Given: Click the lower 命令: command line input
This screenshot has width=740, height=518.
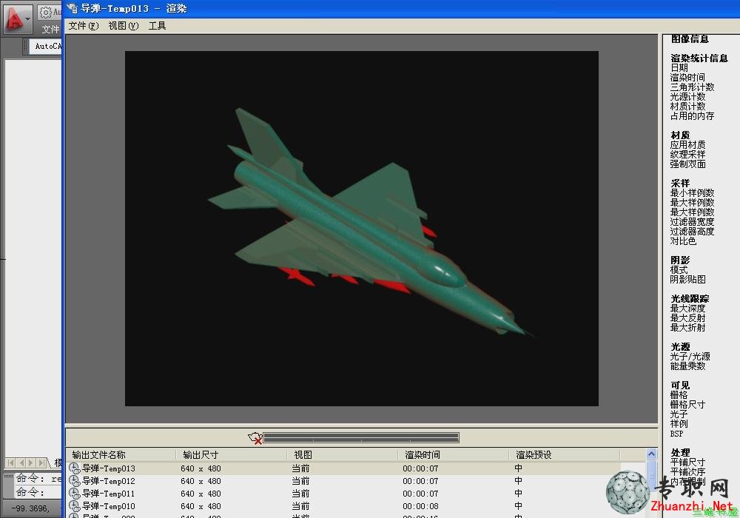Looking at the screenshot, I should click(x=38, y=493).
